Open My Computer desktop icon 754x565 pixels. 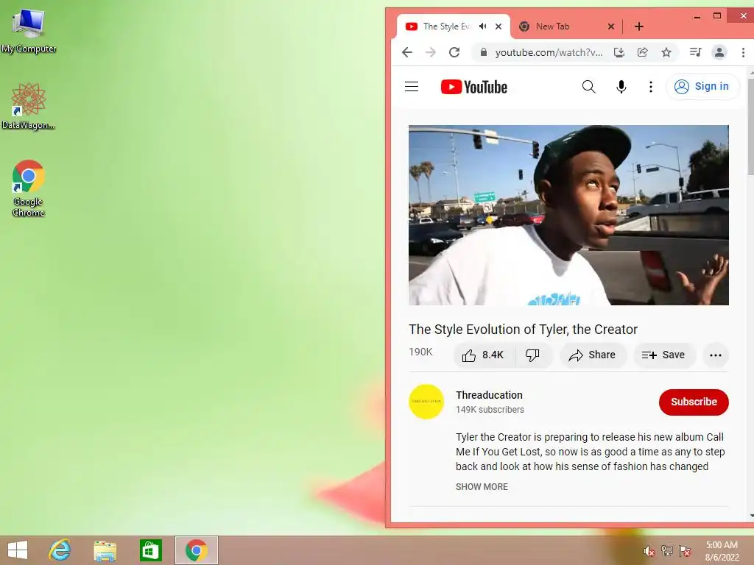click(x=29, y=30)
